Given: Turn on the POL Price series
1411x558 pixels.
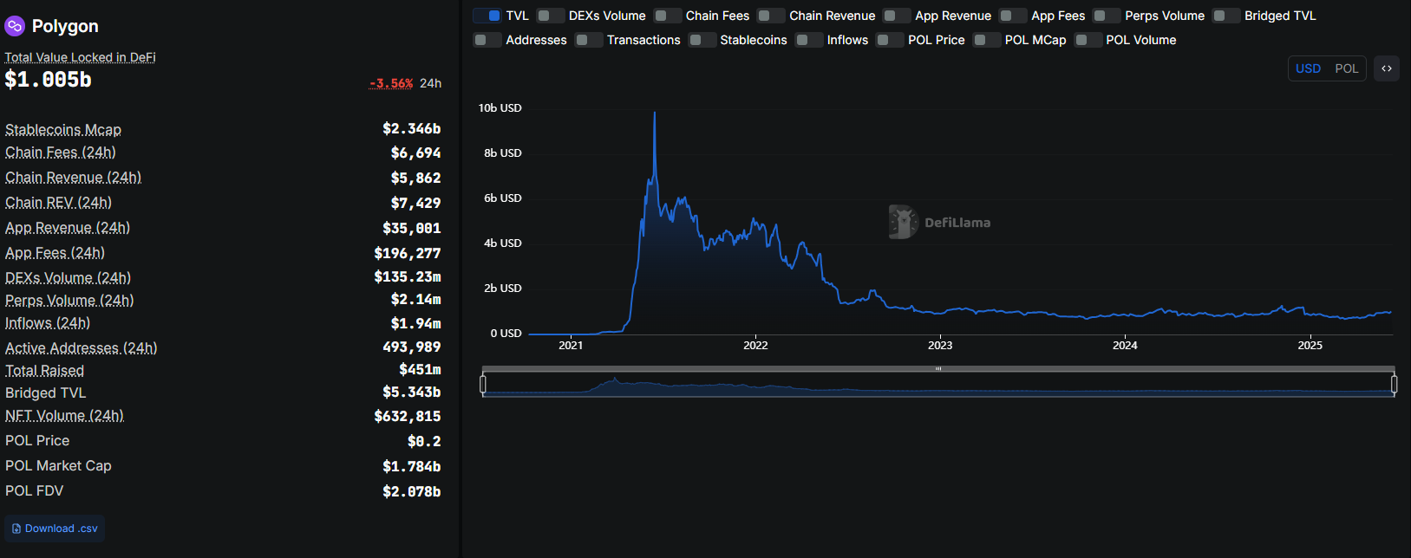Looking at the screenshot, I should point(890,40).
